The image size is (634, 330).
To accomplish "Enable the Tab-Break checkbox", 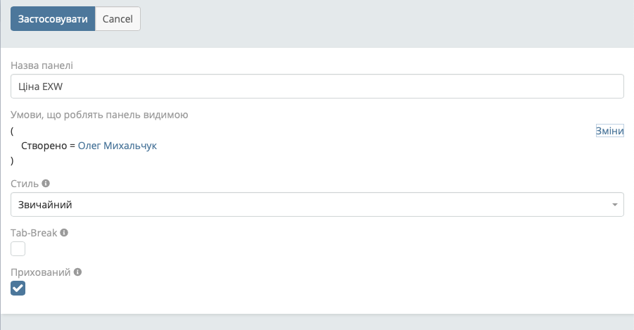I will coord(18,248).
